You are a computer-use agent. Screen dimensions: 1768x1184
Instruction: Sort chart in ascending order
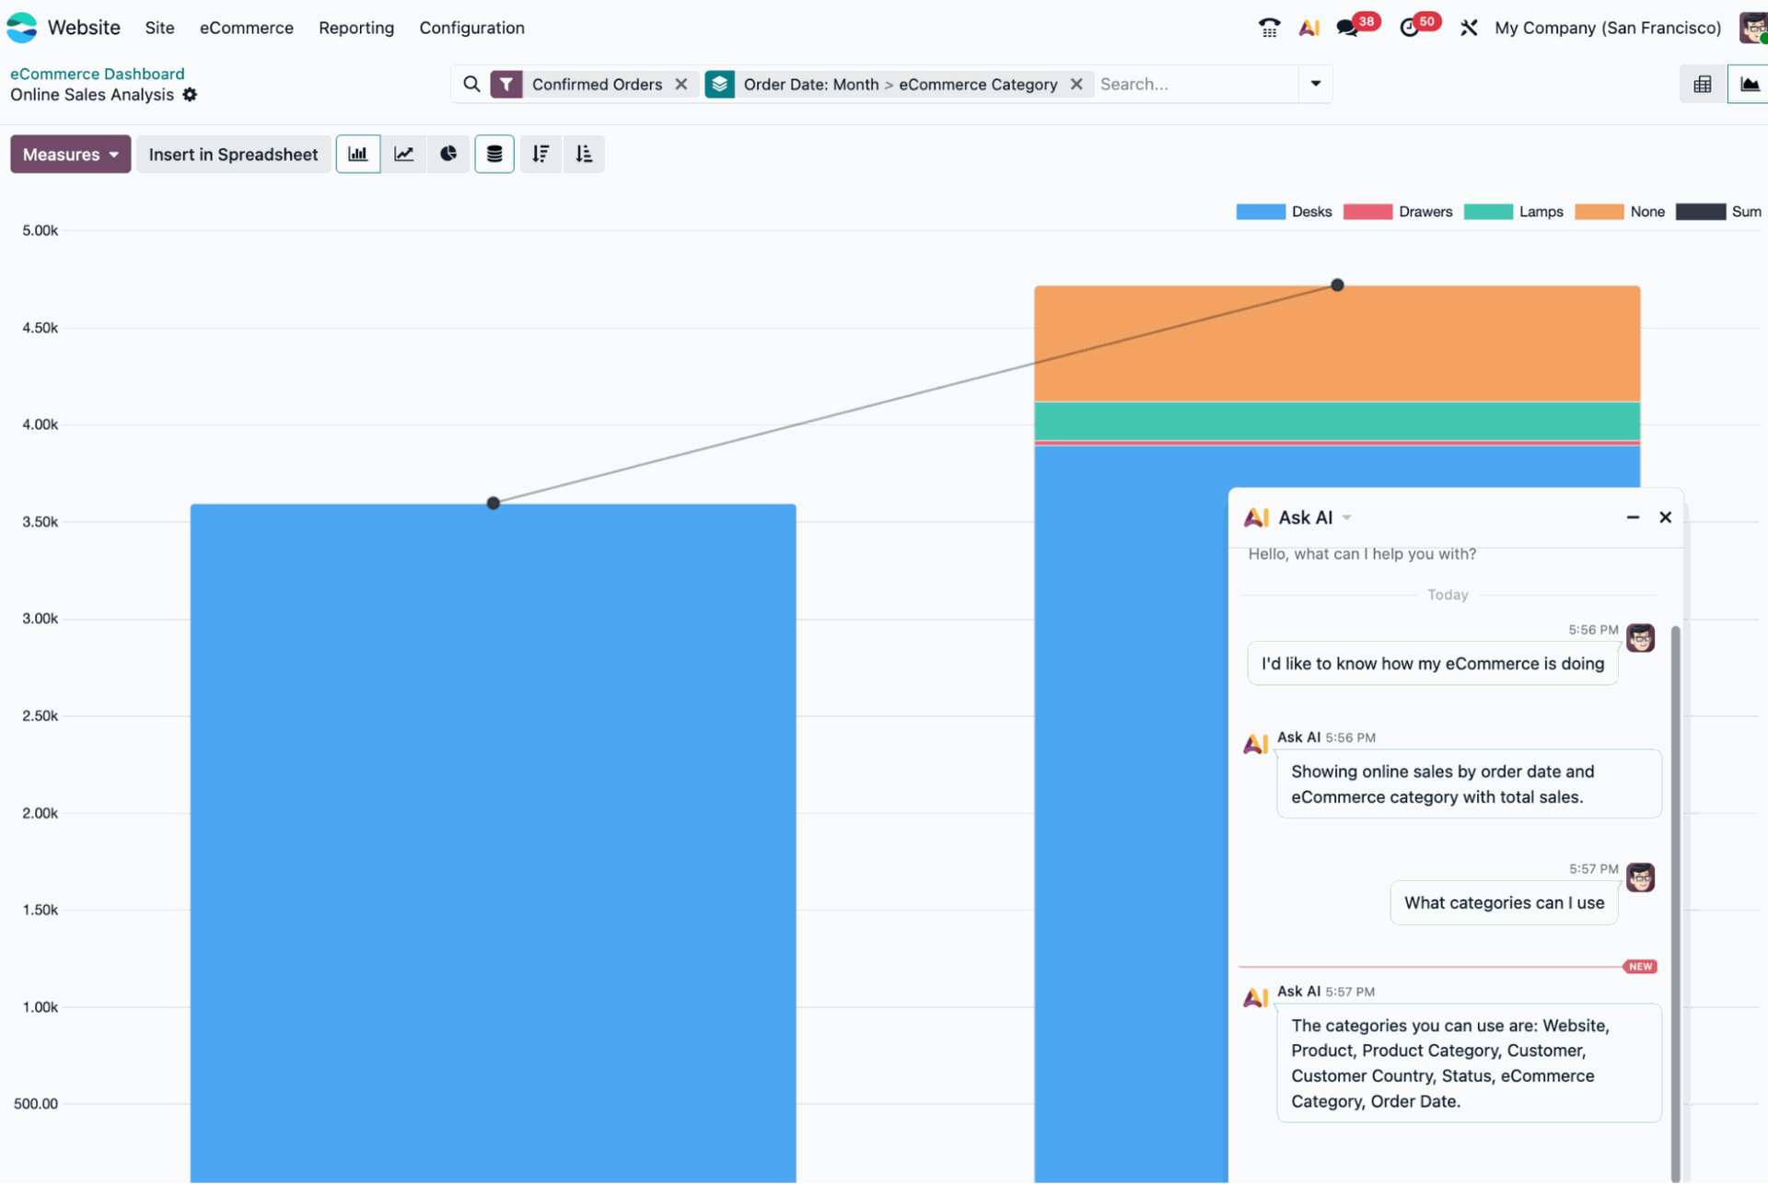coord(584,154)
